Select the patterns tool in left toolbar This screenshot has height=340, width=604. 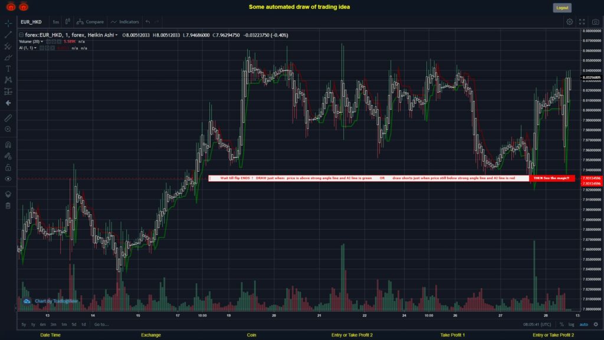tap(8, 80)
